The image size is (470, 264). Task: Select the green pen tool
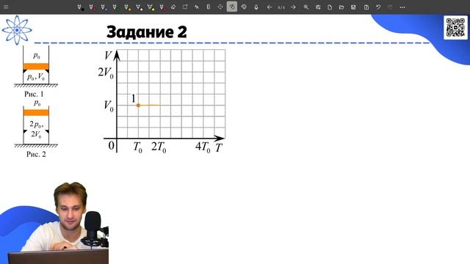pyautogui.click(x=116, y=7)
